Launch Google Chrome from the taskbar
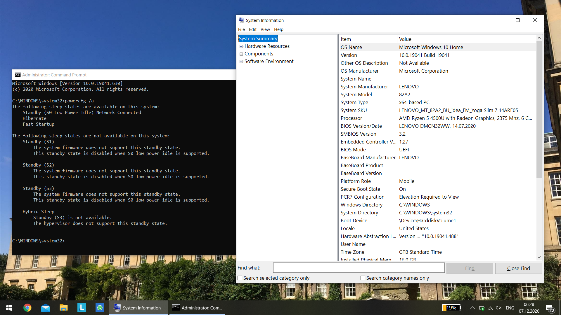The height and width of the screenshot is (315, 561). point(27,308)
